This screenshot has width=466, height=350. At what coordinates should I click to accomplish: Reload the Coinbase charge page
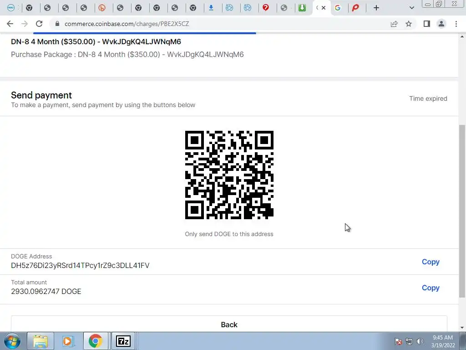[39, 24]
